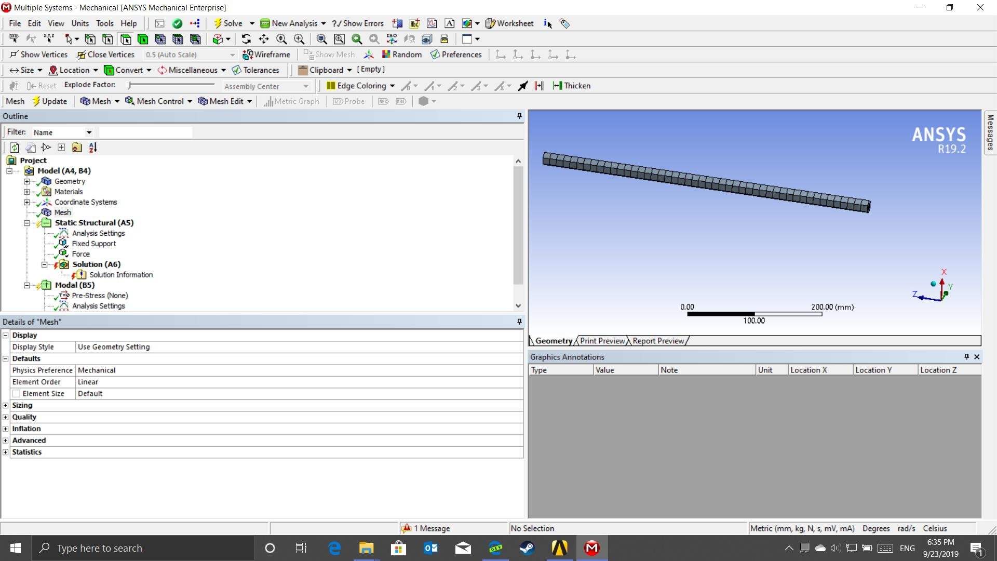This screenshot has width=997, height=561.
Task: Expand the Sizing section
Action: pyautogui.click(x=6, y=405)
